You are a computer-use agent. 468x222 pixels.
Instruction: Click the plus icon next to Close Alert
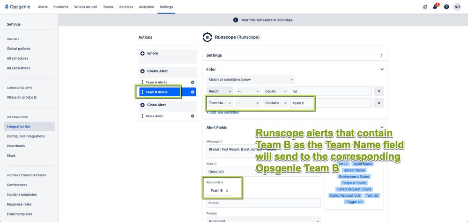pyautogui.click(x=142, y=105)
